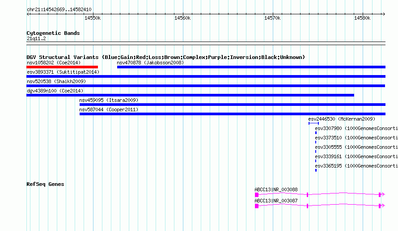Click the ABCC13|NR_003088 gene label
The height and width of the screenshot is (231, 398).
click(x=276, y=189)
